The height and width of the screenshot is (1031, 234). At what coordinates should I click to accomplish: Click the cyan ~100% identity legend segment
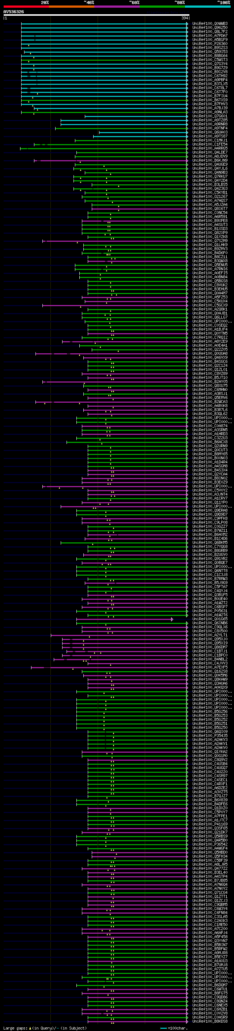click(x=208, y=7)
